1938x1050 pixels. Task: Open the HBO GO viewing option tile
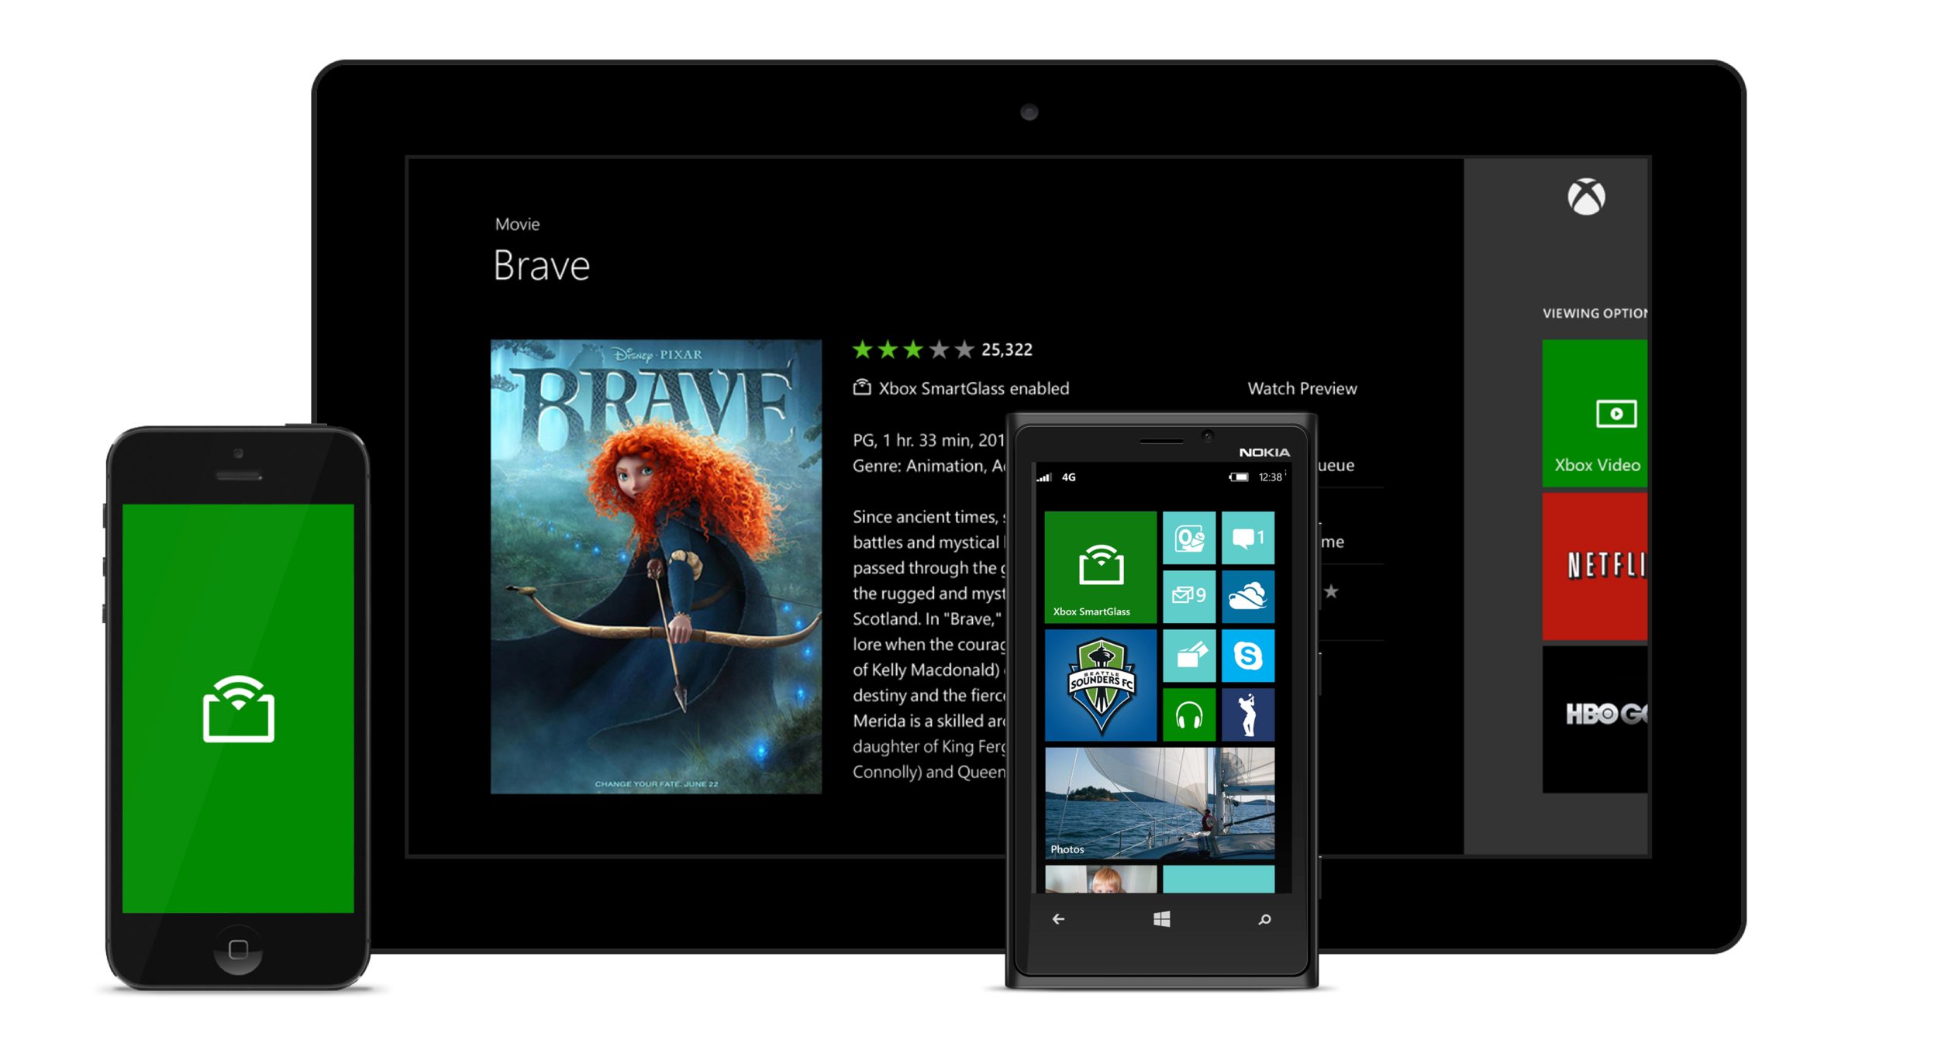tap(1594, 719)
